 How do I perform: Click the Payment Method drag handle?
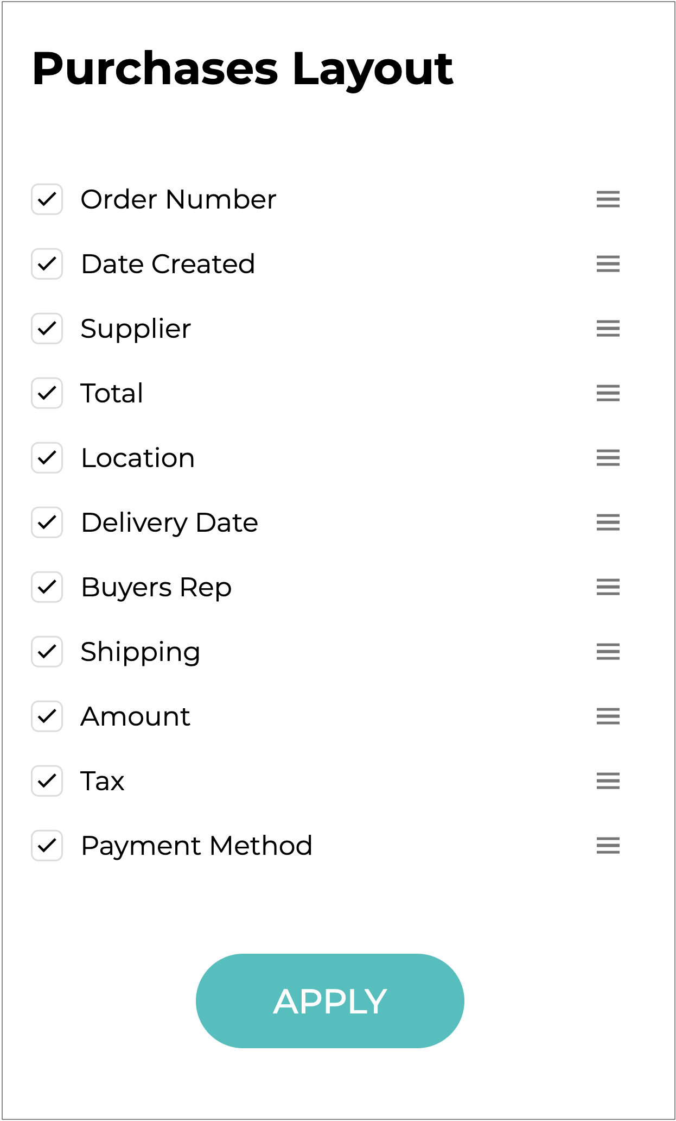coord(608,846)
